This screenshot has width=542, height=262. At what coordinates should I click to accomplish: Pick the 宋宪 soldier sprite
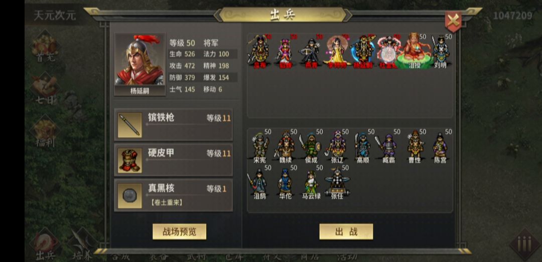click(260, 146)
